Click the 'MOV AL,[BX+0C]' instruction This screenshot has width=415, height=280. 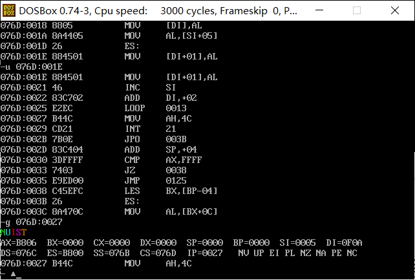click(171, 211)
